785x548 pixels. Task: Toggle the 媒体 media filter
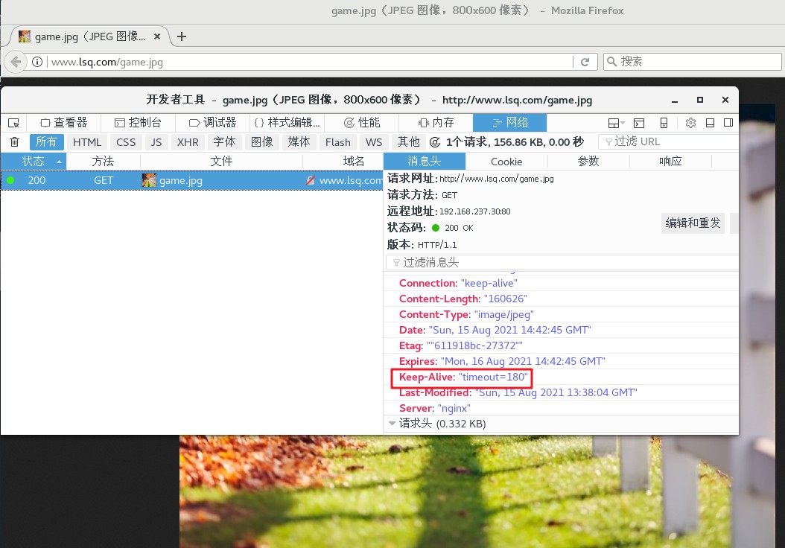[x=299, y=142]
